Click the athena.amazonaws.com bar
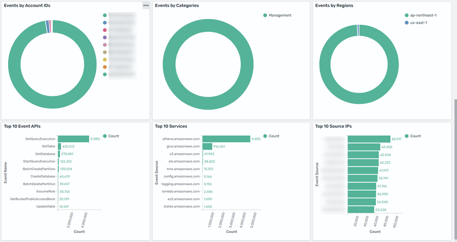The width and height of the screenshot is (457, 242). click(x=226, y=139)
